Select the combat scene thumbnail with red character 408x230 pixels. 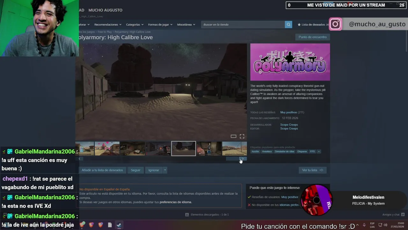tap(158, 149)
